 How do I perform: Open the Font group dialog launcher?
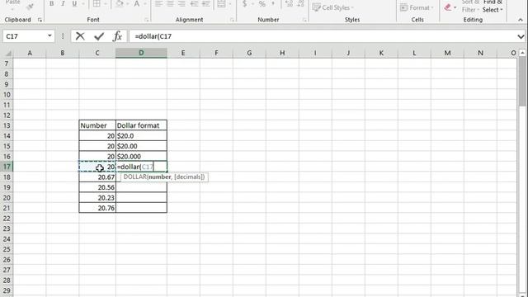(147, 20)
